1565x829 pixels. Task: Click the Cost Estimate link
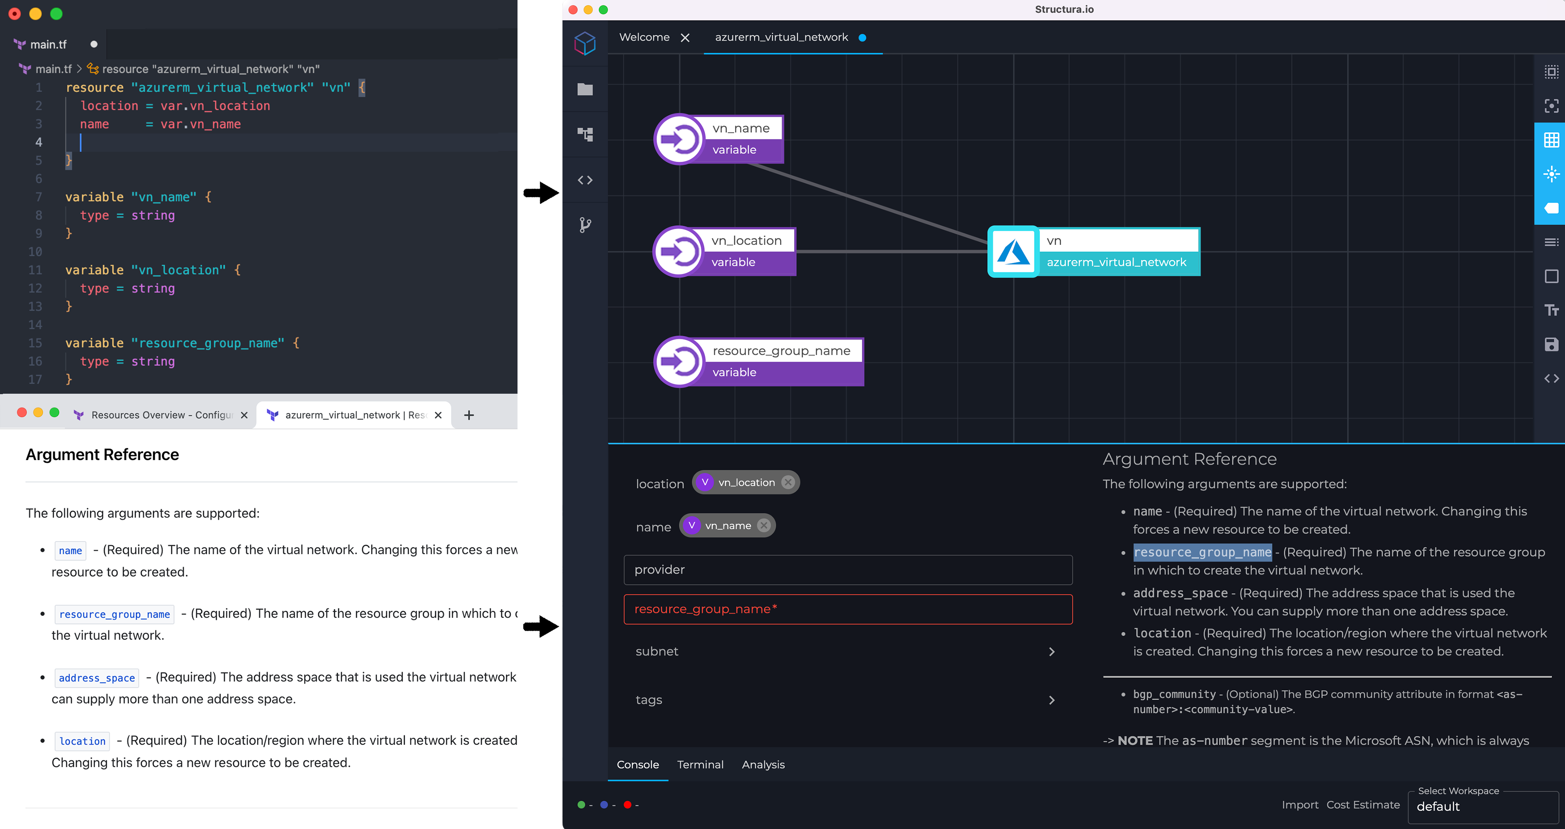point(1363,805)
